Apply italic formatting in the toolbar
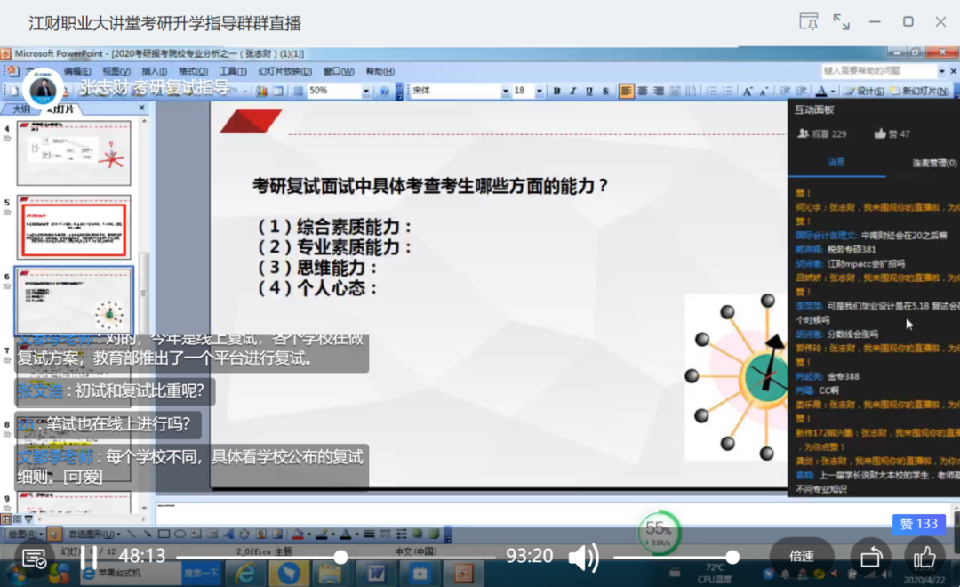Screen dimensions: 960x587 coord(573,91)
